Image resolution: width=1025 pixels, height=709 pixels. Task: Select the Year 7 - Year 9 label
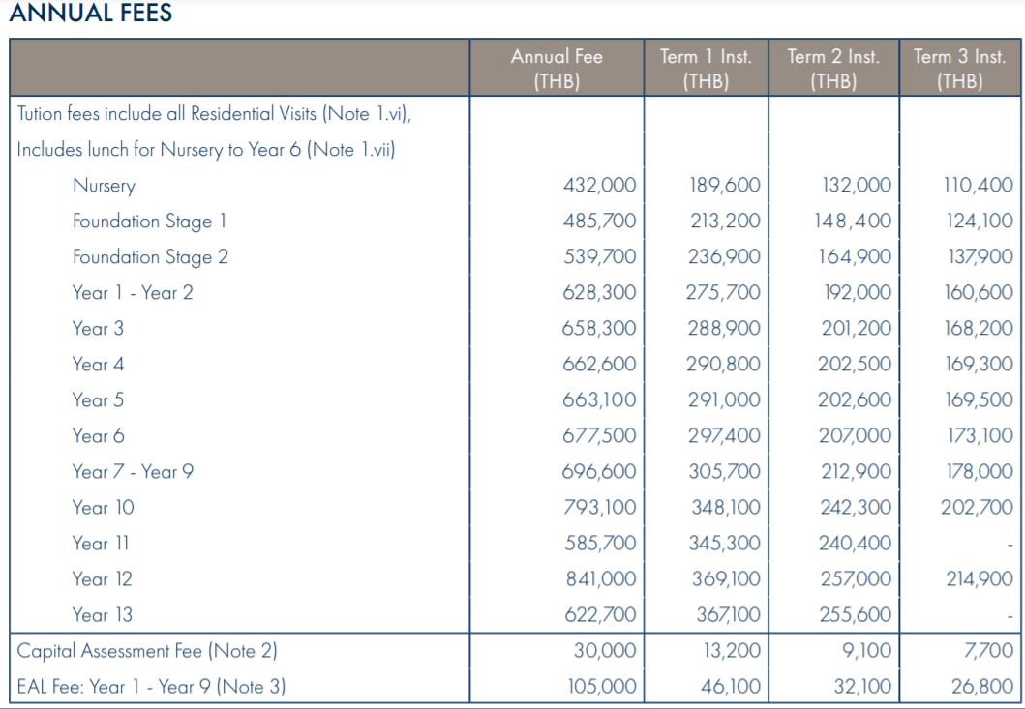[x=133, y=472]
